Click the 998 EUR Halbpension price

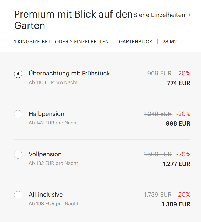pyautogui.click(x=178, y=124)
